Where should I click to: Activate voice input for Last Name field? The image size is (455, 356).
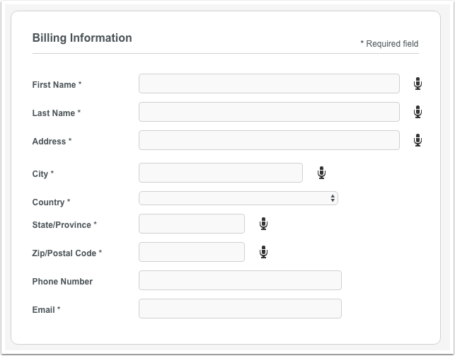(417, 112)
